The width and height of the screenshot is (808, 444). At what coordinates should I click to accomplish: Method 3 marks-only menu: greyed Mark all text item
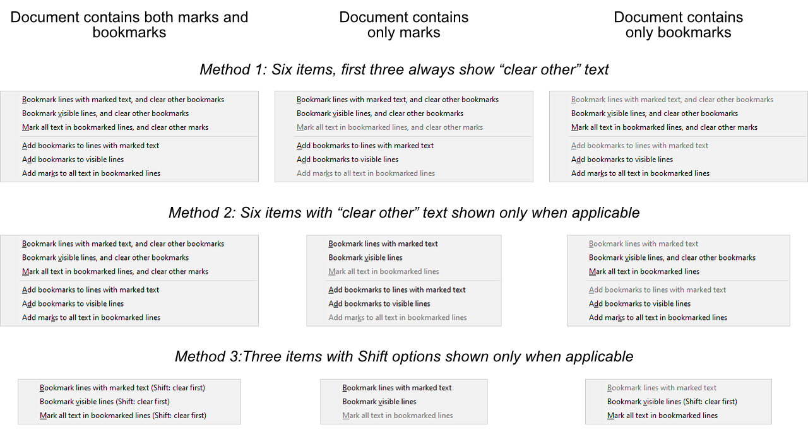click(404, 416)
